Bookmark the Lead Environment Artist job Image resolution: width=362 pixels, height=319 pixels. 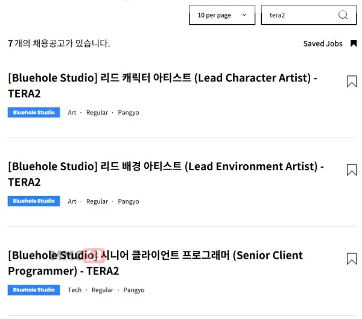352,170
